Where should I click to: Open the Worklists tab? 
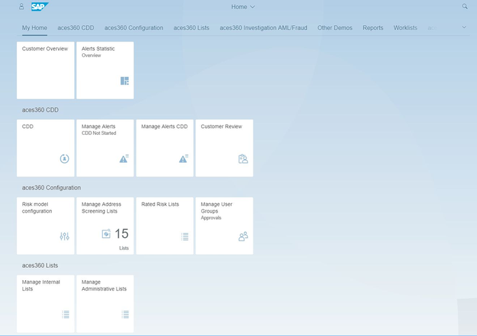pyautogui.click(x=405, y=28)
